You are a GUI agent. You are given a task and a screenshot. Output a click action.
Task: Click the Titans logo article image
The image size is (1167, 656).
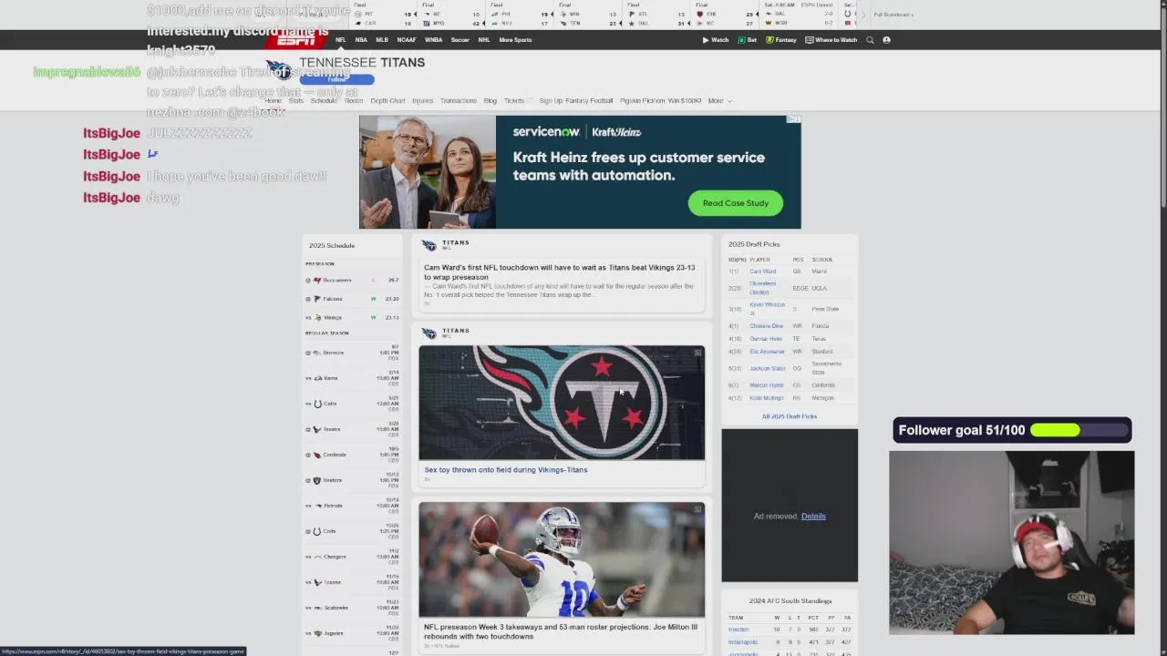pos(562,403)
